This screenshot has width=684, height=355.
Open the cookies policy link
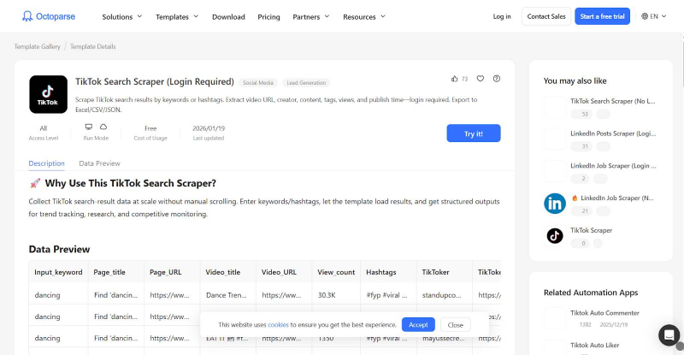(x=279, y=324)
